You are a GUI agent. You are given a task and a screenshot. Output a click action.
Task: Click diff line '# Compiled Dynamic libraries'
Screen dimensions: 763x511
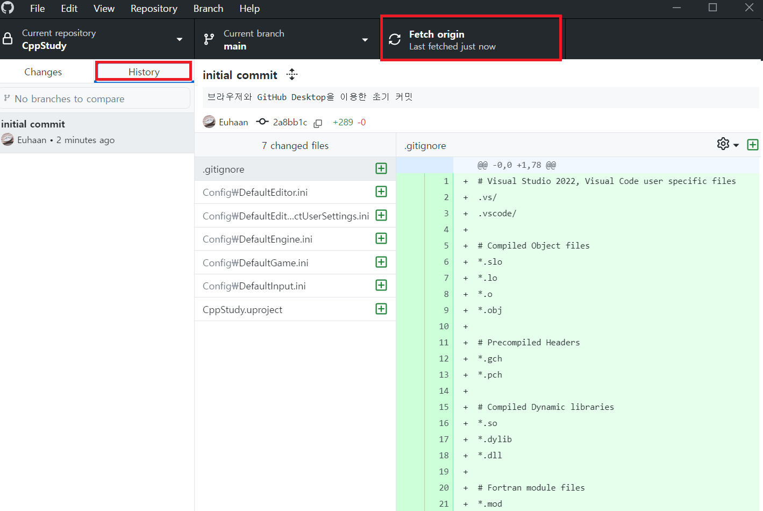tap(546, 407)
